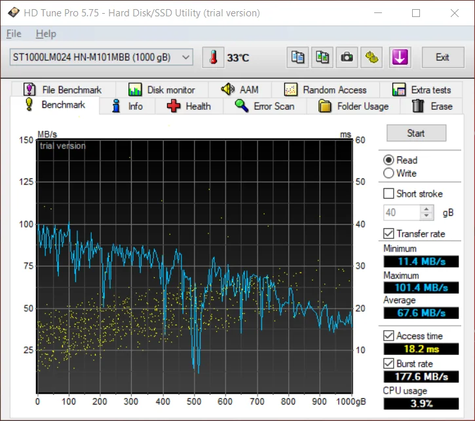Enable the Short stroke checkbox
Screen dimensions: 475x421
click(x=389, y=194)
